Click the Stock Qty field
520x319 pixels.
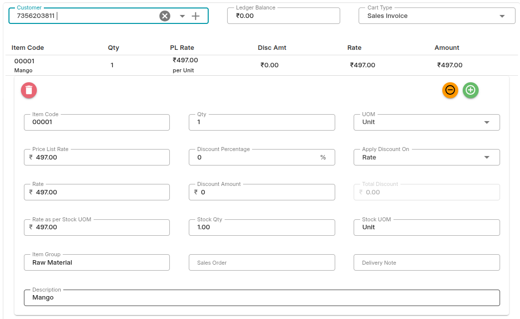(262, 227)
